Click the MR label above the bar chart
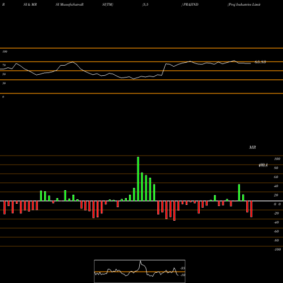Image resolution: width=283 pixels, height=283 pixels. click(x=252, y=147)
